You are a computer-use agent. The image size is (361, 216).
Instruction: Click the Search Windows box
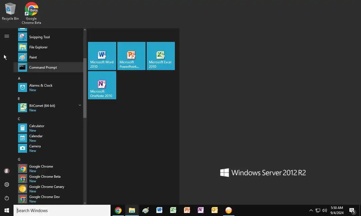click(62, 210)
